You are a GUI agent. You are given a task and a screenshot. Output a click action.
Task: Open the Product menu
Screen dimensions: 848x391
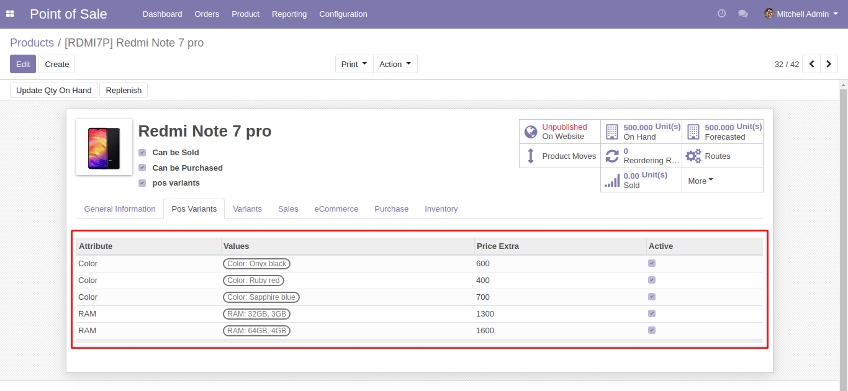click(246, 14)
